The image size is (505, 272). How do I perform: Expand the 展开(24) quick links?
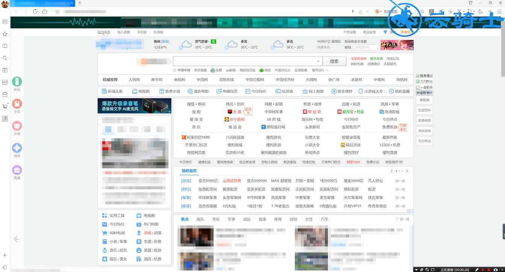coord(320,70)
